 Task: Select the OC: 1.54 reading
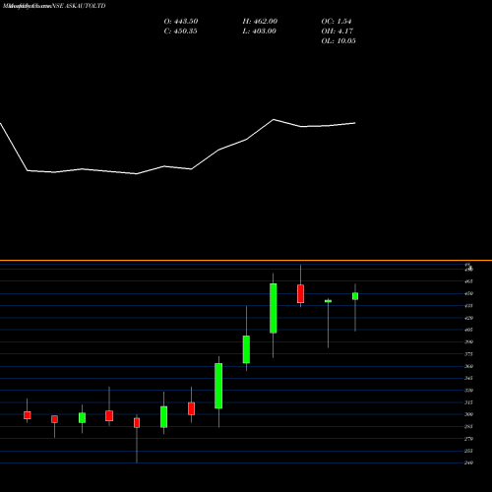(337, 22)
